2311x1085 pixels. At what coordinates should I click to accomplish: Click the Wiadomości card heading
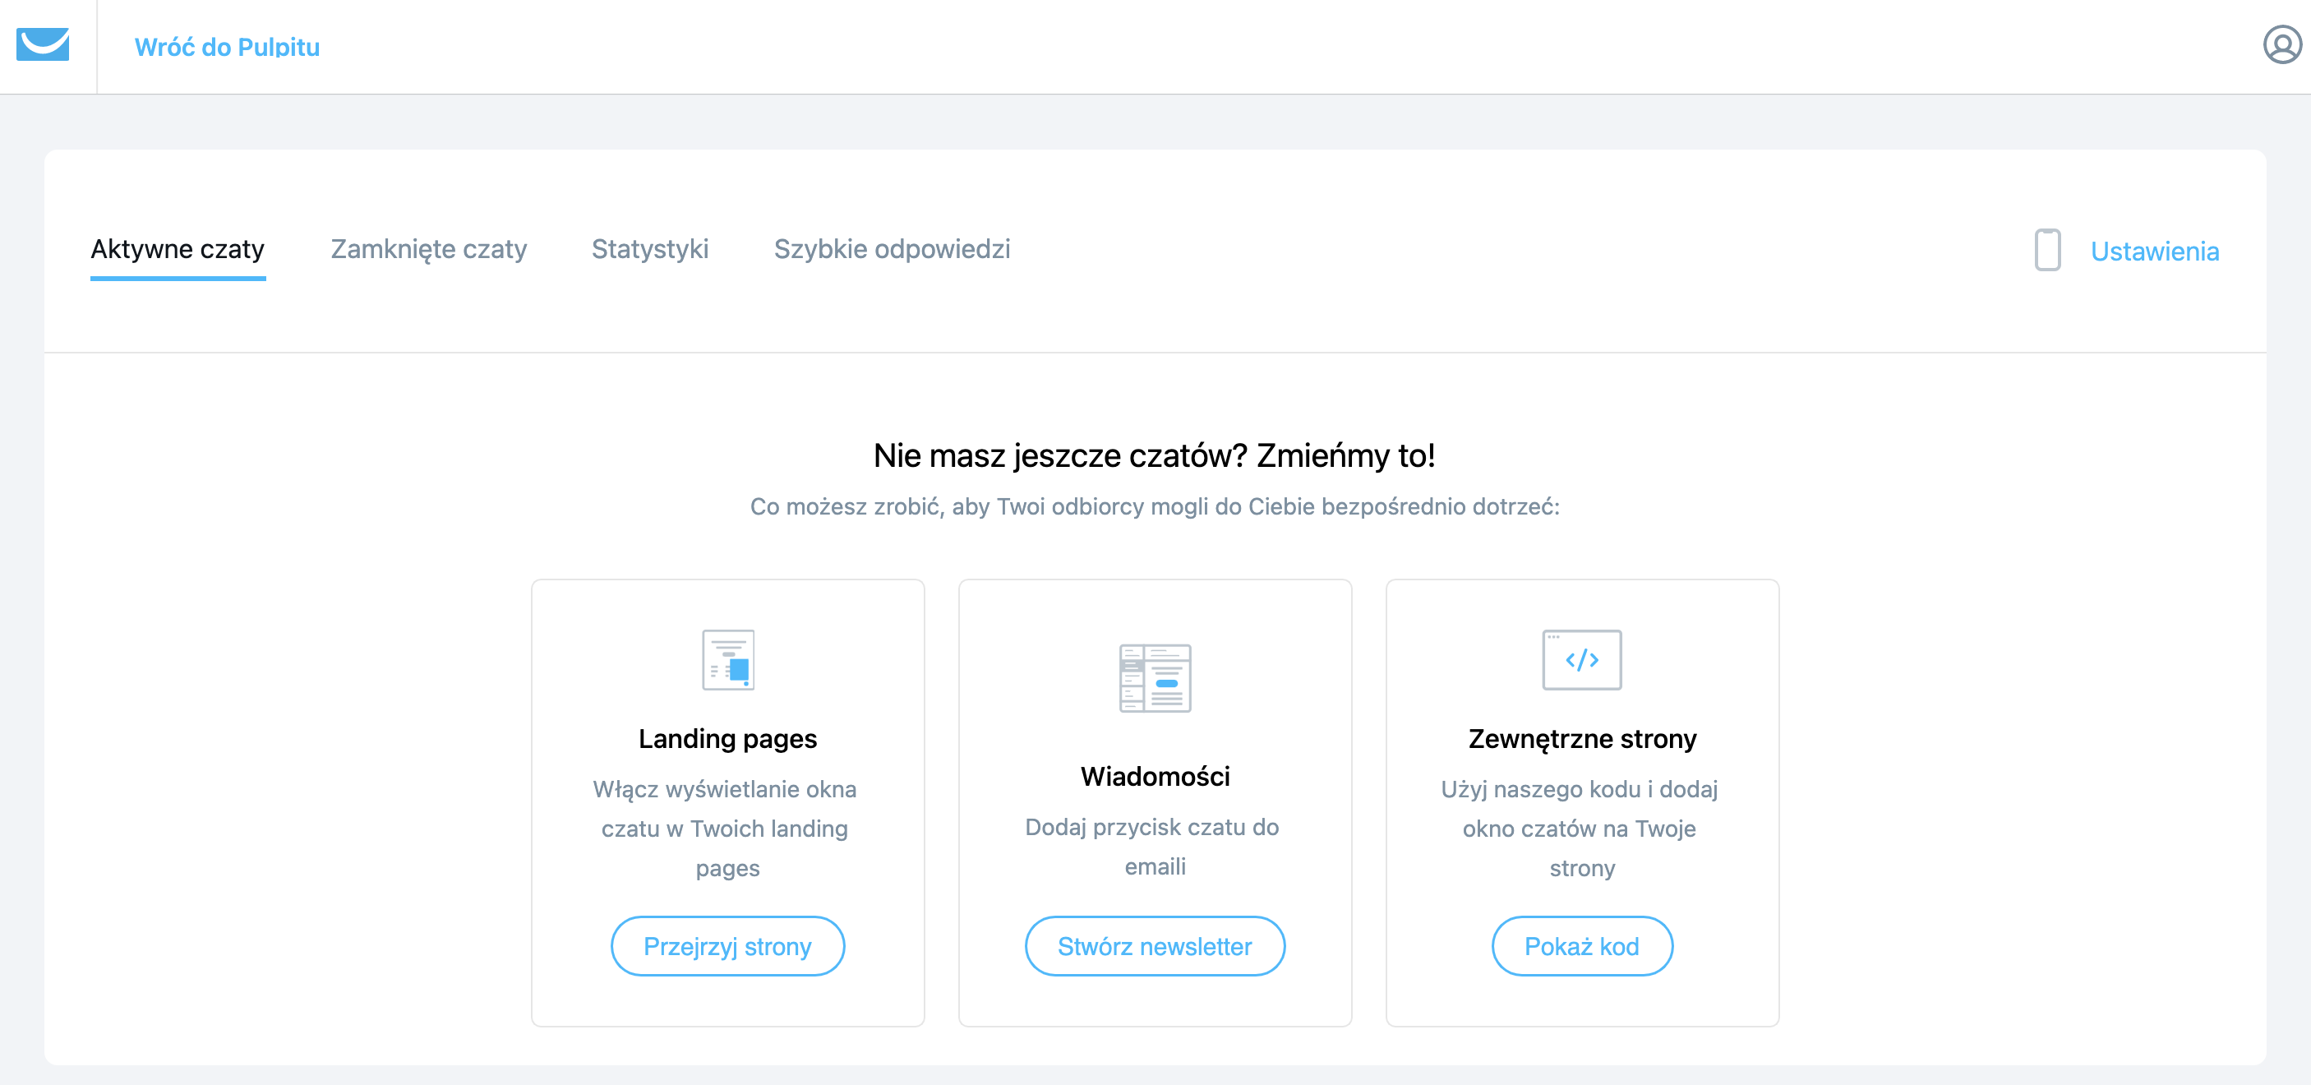pos(1155,776)
